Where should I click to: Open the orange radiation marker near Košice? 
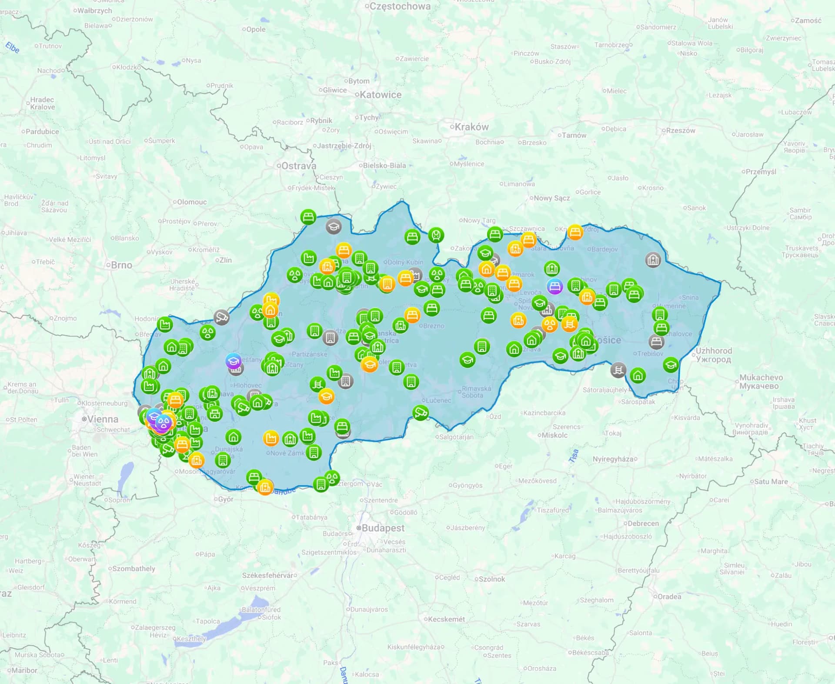(x=550, y=324)
